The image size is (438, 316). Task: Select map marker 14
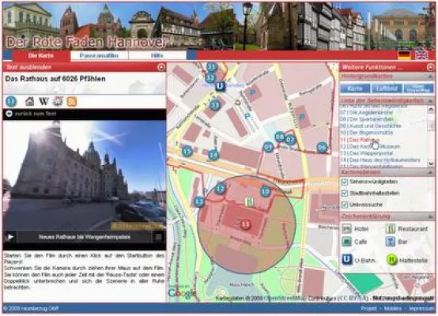(x=213, y=155)
